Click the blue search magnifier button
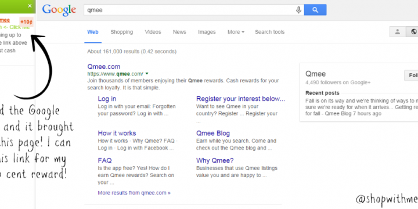The width and height of the screenshot is (418, 209). pos(315,10)
